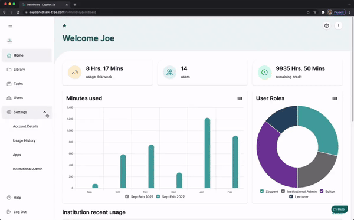Image resolution: width=354 pixels, height=220 pixels.
Task: Open the browser tab search dropdown
Action: click(349, 5)
